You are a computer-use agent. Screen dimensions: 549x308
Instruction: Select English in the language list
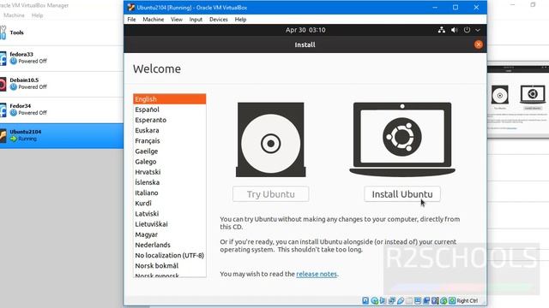pyautogui.click(x=170, y=99)
